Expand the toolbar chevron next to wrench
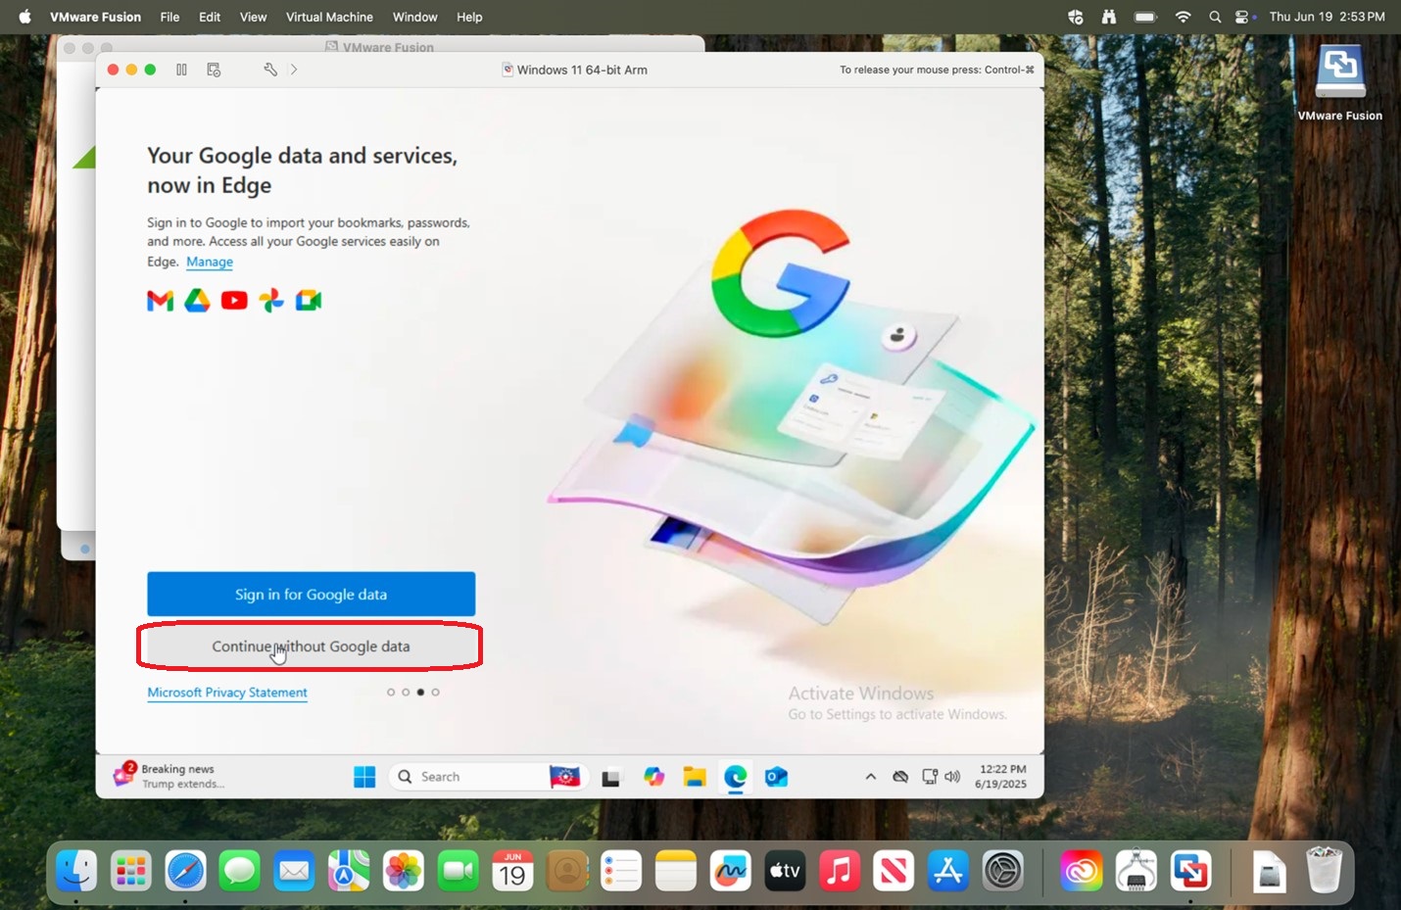This screenshot has width=1401, height=910. [294, 70]
